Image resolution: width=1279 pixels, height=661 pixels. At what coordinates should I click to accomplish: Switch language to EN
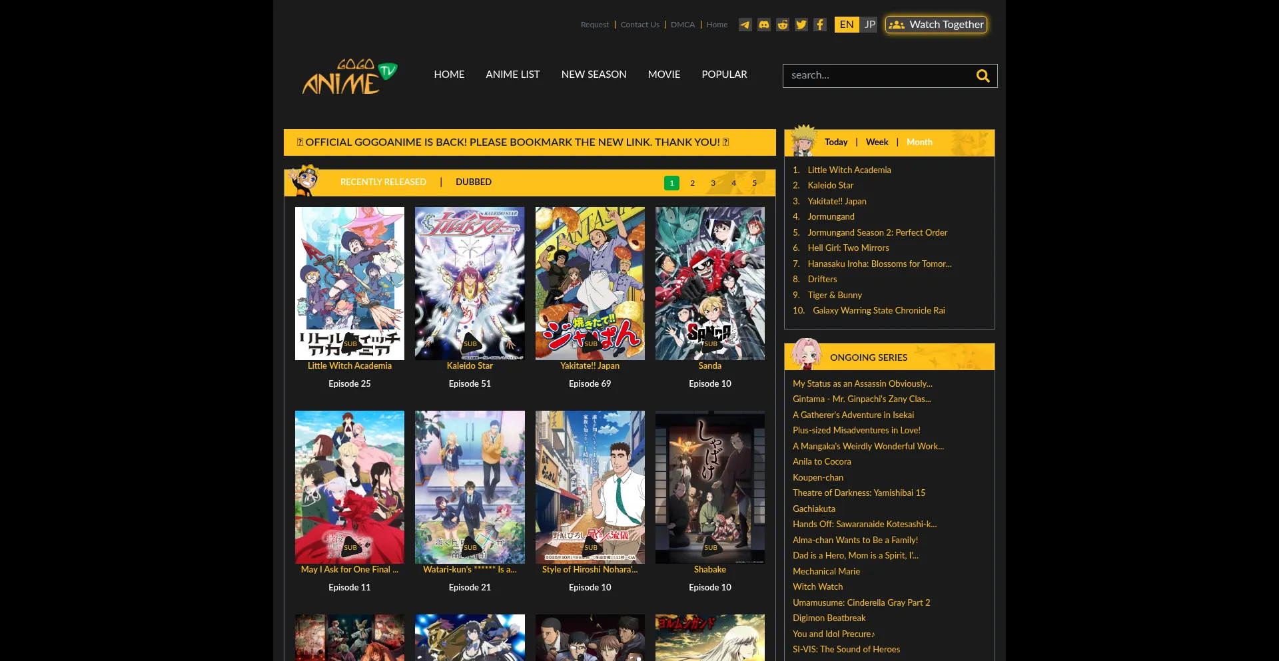click(847, 25)
